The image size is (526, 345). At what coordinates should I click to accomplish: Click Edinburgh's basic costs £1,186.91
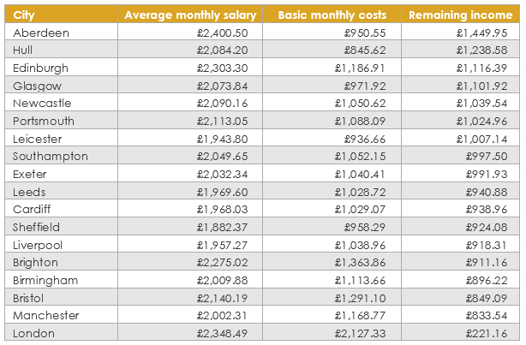(x=361, y=68)
